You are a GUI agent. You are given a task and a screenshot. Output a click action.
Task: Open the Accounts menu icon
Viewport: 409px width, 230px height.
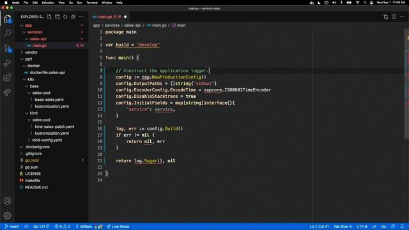(x=7, y=201)
